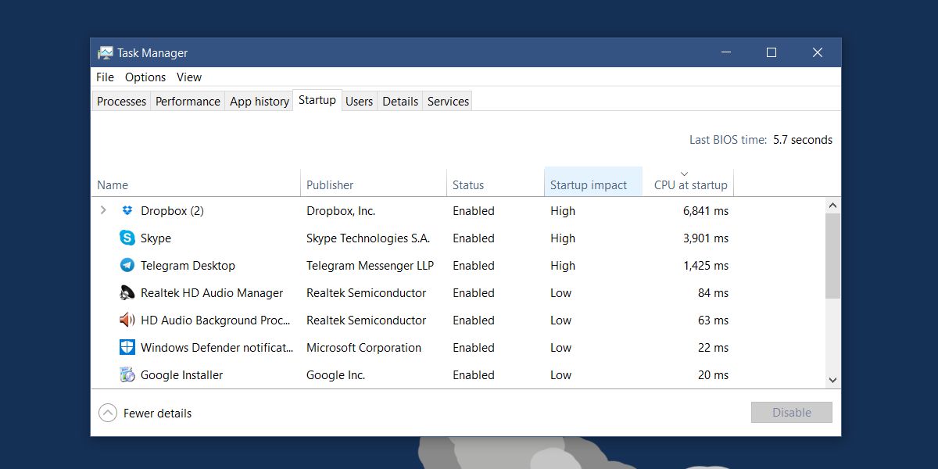Switch to the Performance tab

[188, 102]
